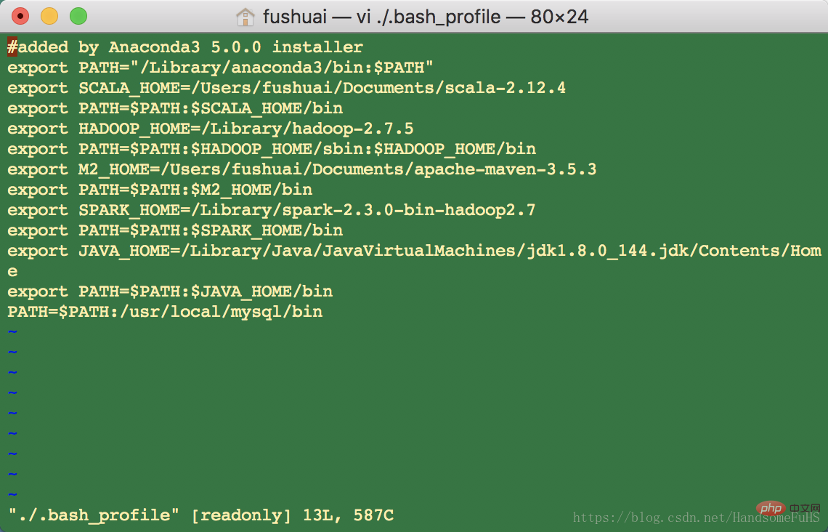Click the green zoom window button
Screen dimensions: 828x532
78,17
